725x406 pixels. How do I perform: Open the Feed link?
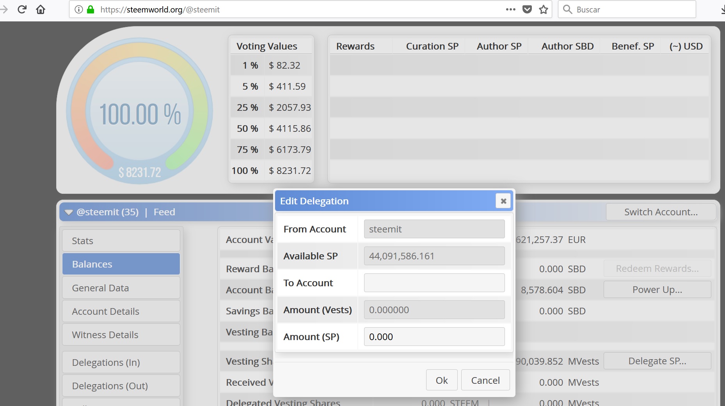click(164, 212)
